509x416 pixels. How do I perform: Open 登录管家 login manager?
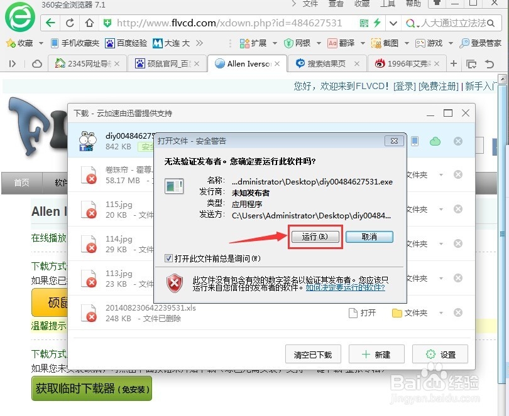click(481, 43)
